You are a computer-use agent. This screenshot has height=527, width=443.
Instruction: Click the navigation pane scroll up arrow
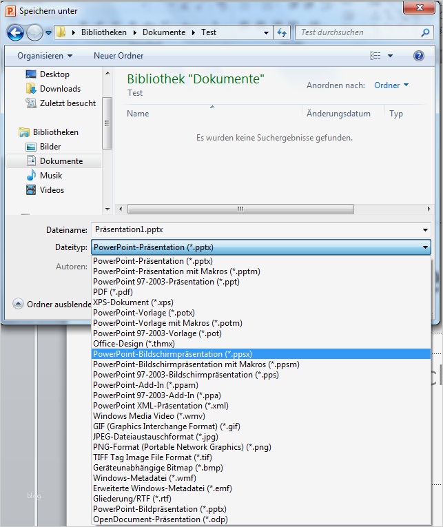click(107, 73)
